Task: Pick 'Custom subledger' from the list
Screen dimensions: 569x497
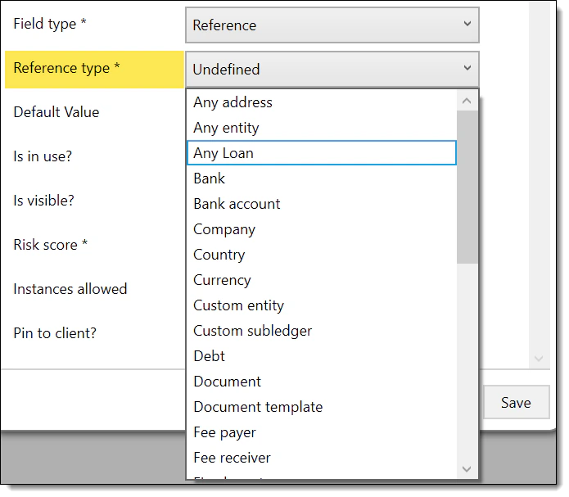Action: point(322,331)
